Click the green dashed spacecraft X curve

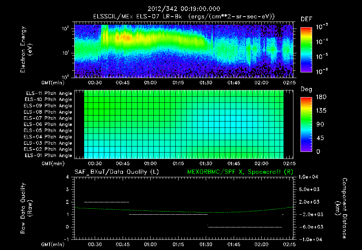[x=184, y=212]
